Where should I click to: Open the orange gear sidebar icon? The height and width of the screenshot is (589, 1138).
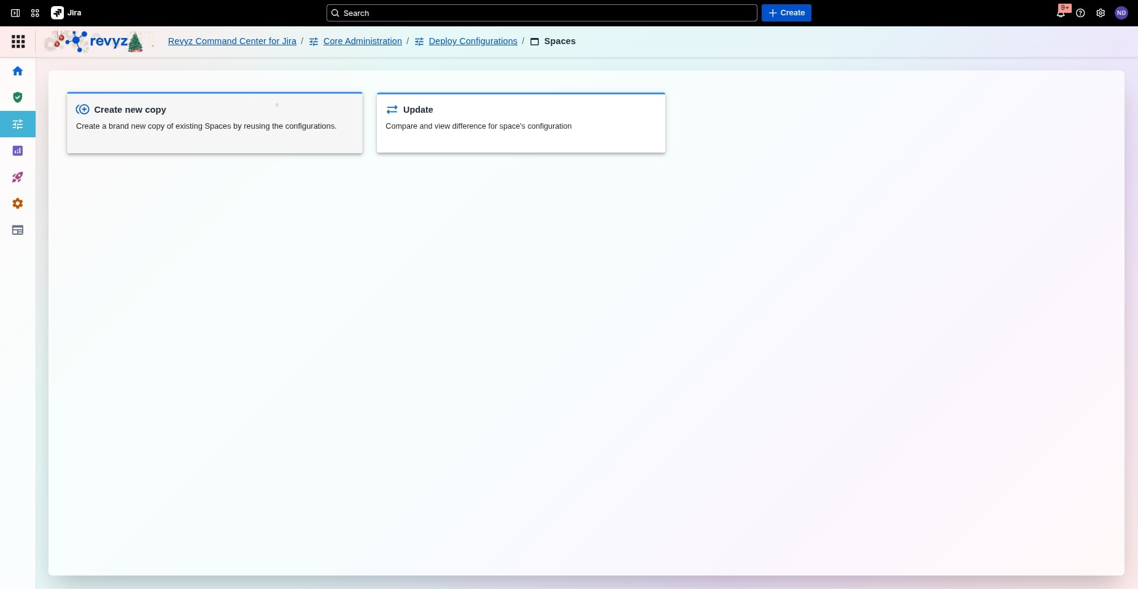click(x=18, y=203)
